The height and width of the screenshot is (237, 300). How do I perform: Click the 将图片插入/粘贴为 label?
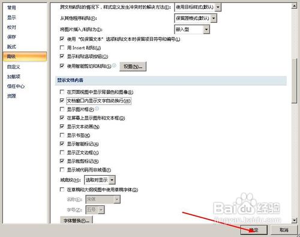click(x=81, y=29)
